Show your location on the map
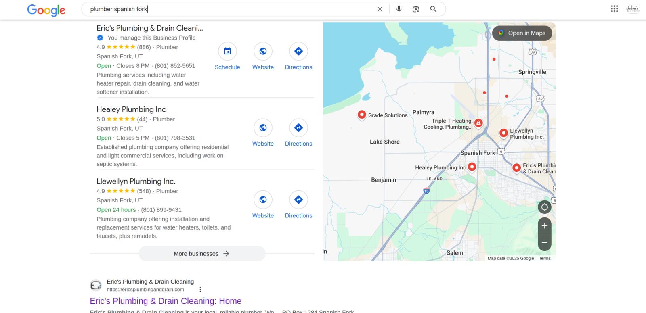646x313 pixels. (544, 207)
